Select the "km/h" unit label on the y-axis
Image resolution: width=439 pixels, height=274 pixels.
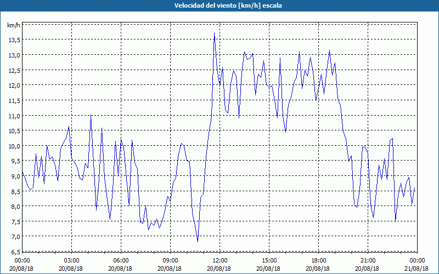(14, 25)
